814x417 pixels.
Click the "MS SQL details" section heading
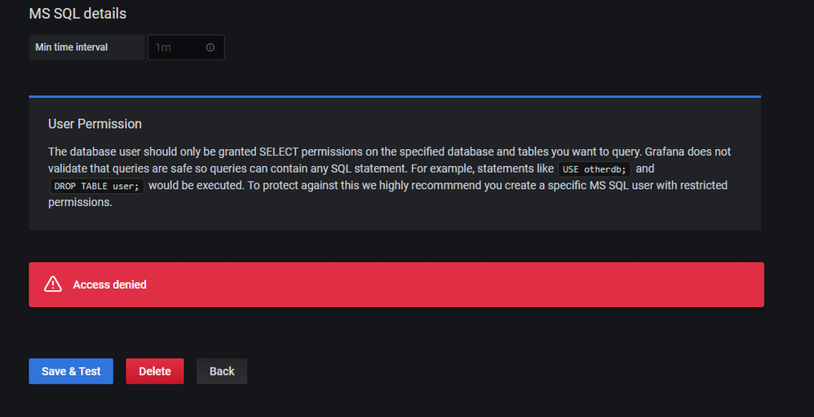click(77, 14)
